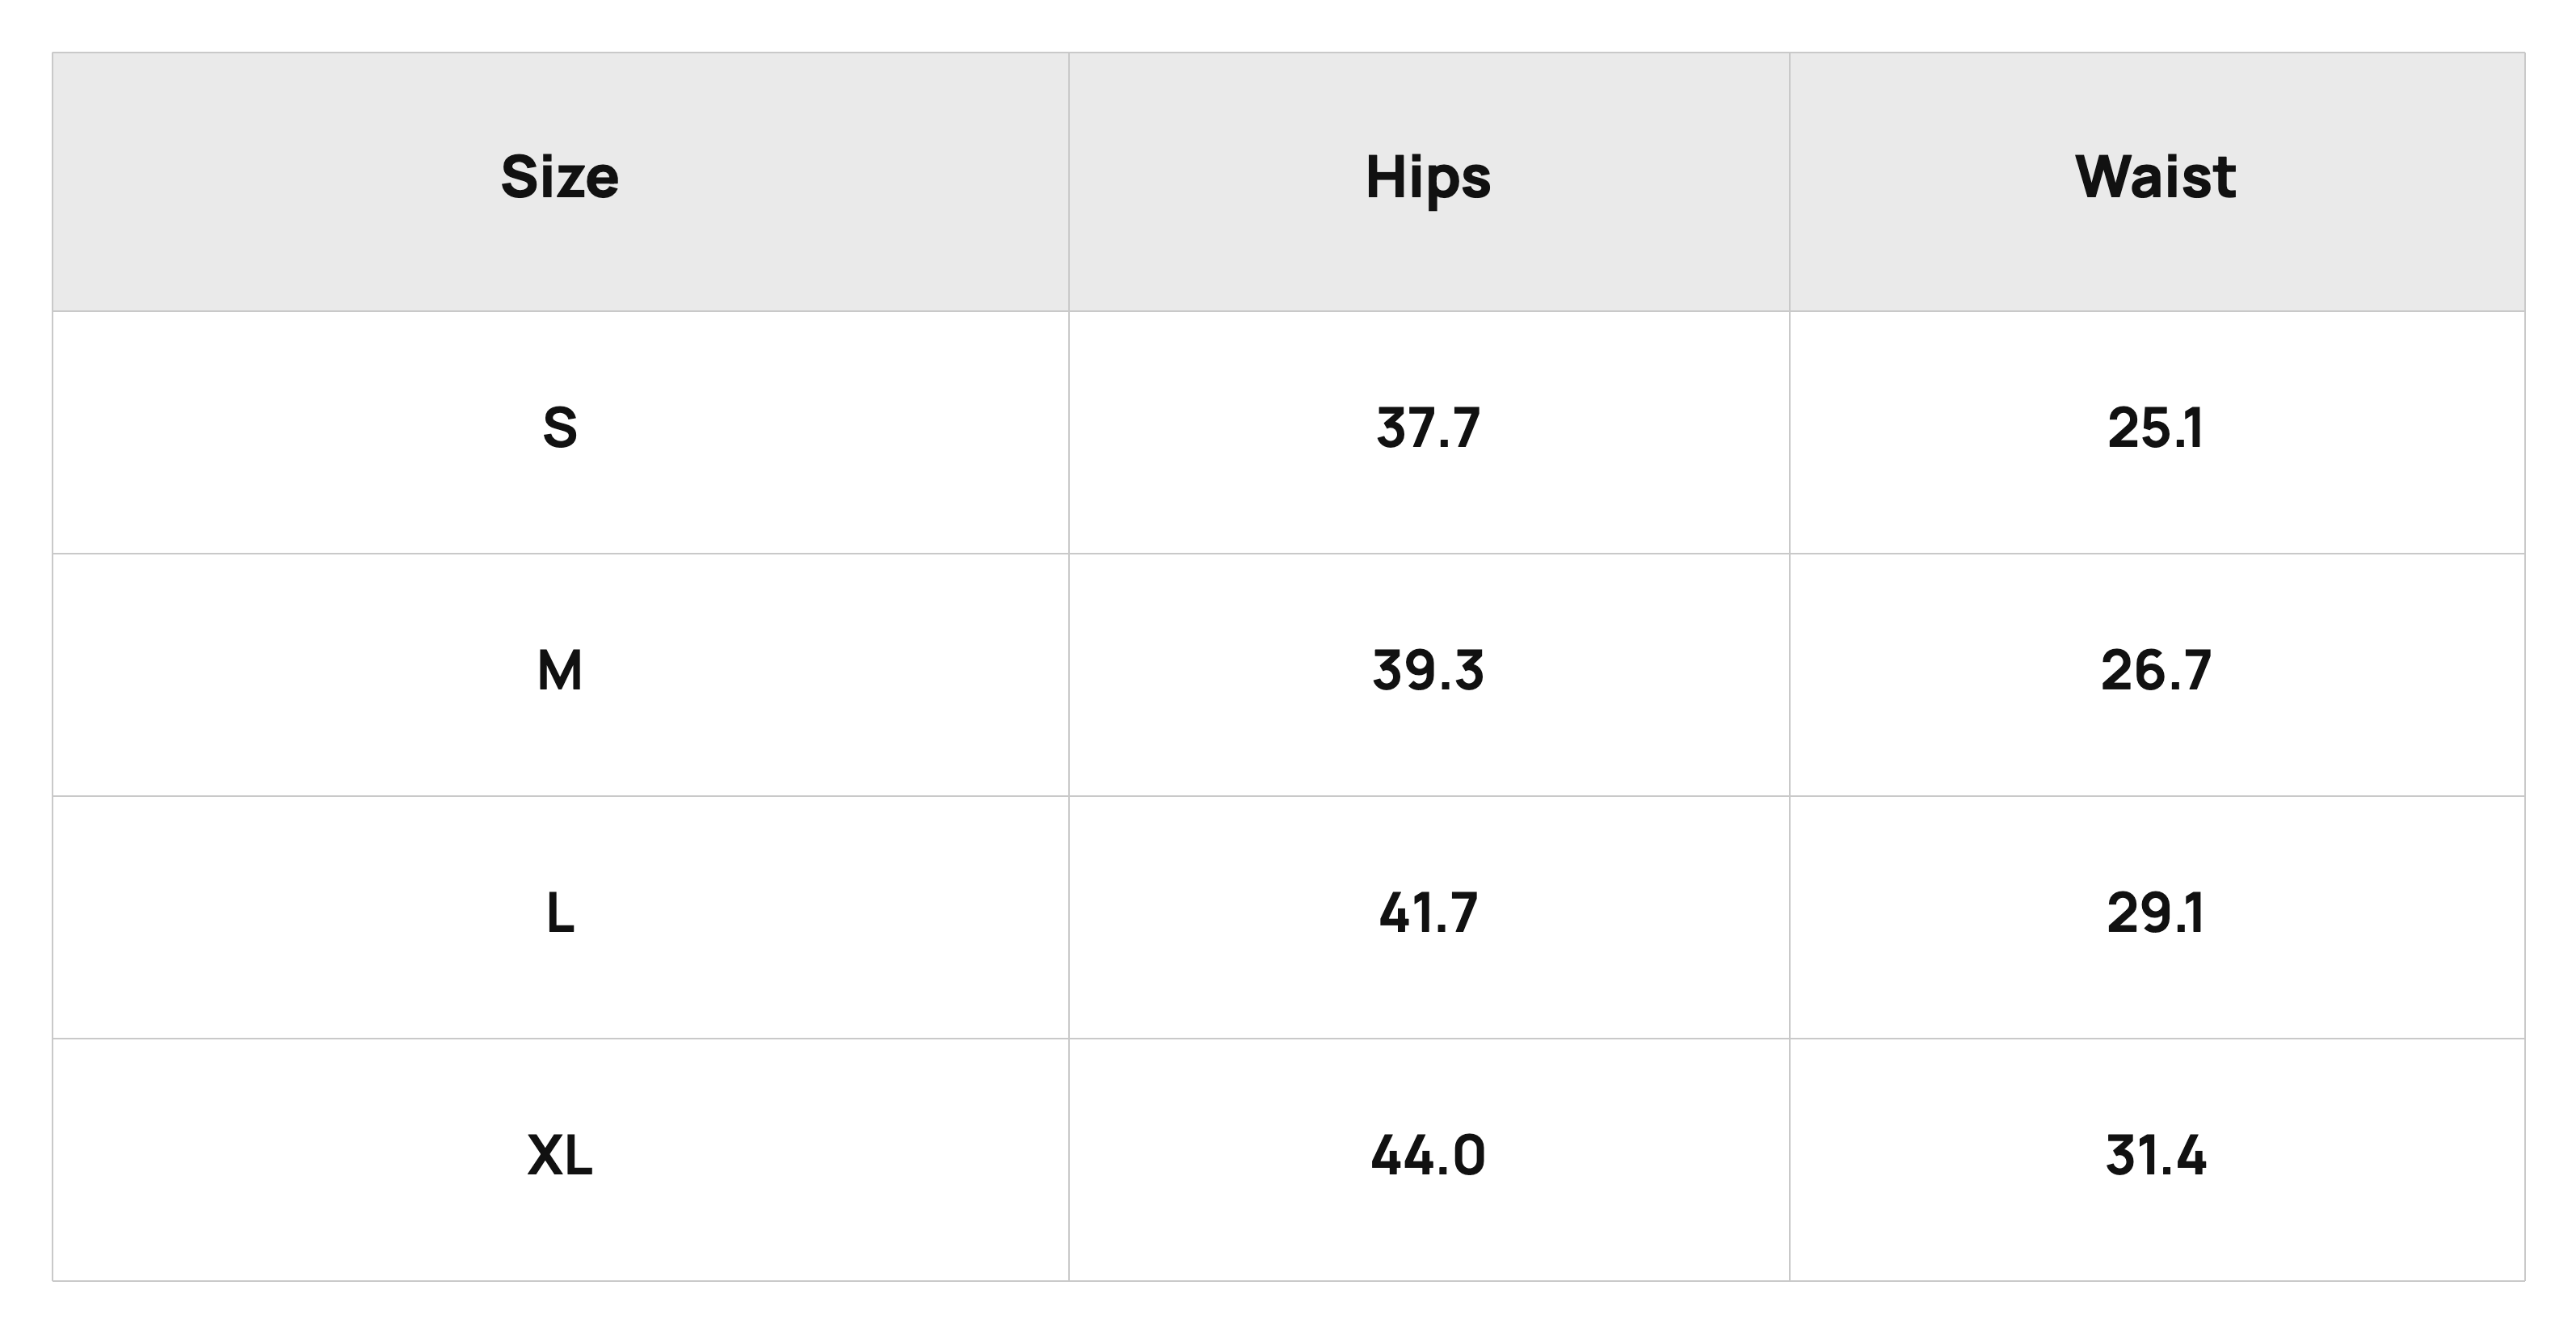Screen dimensions: 2576x1332
Task: Click the Waist column header
Action: pos(2156,181)
